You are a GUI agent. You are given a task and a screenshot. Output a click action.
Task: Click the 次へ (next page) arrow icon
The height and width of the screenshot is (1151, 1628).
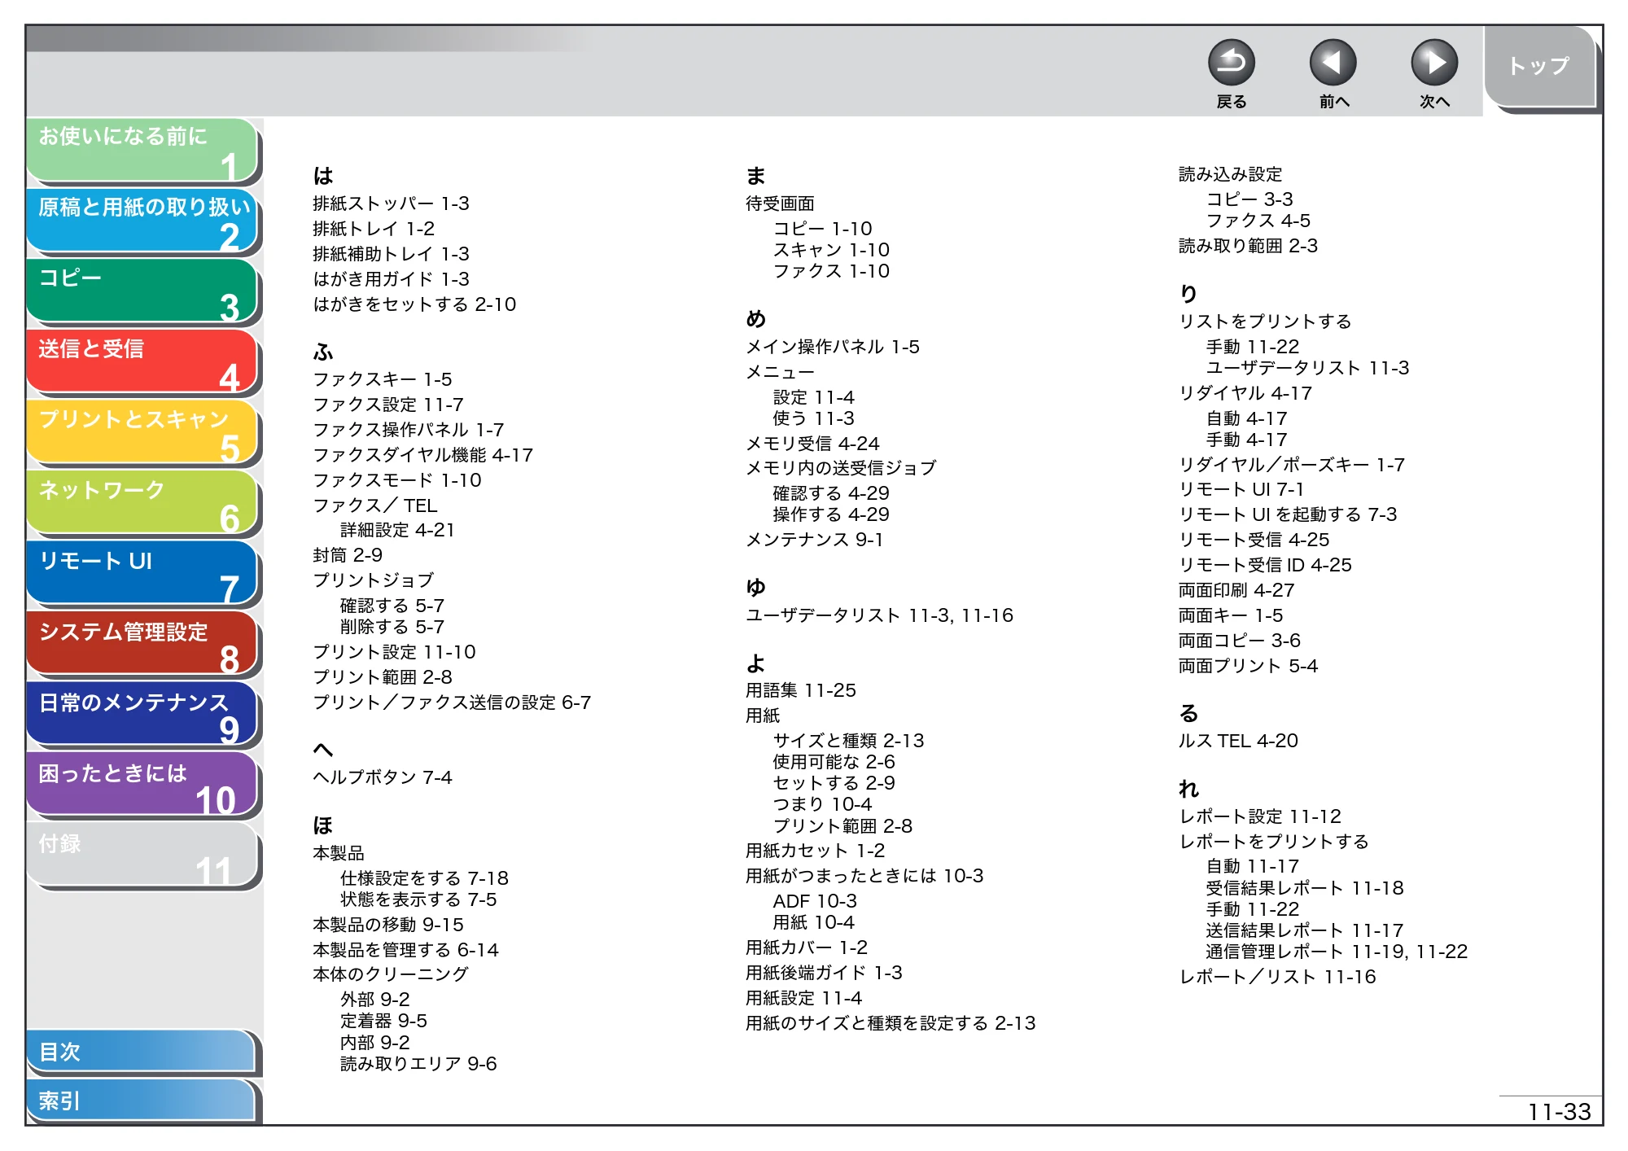tap(1433, 63)
